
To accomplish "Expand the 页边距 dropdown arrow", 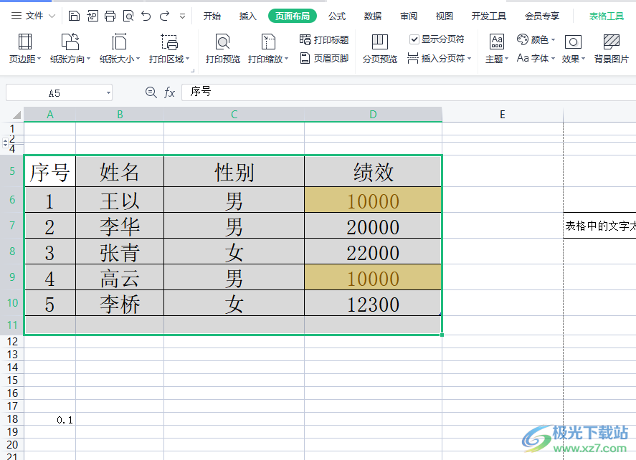I will 39,59.
